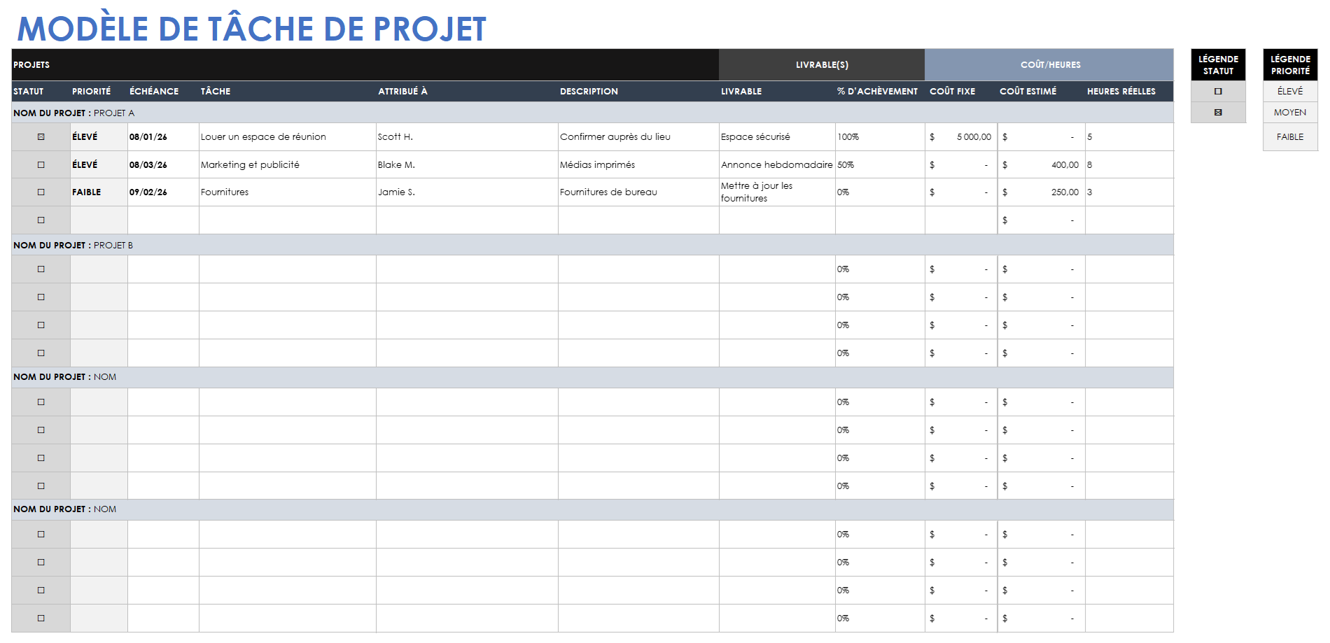The width and height of the screenshot is (1330, 643).
Task: Select the FAIBLE priority legend cell
Action: click(x=1290, y=137)
